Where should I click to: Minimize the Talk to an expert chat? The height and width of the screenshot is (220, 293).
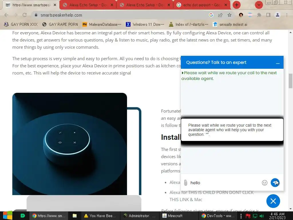point(278,63)
